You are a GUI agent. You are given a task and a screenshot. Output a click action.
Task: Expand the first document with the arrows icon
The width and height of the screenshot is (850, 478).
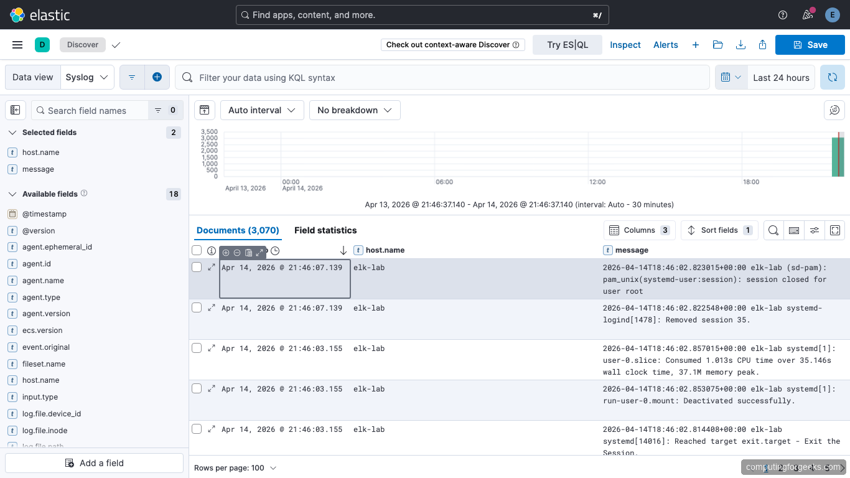tap(212, 266)
